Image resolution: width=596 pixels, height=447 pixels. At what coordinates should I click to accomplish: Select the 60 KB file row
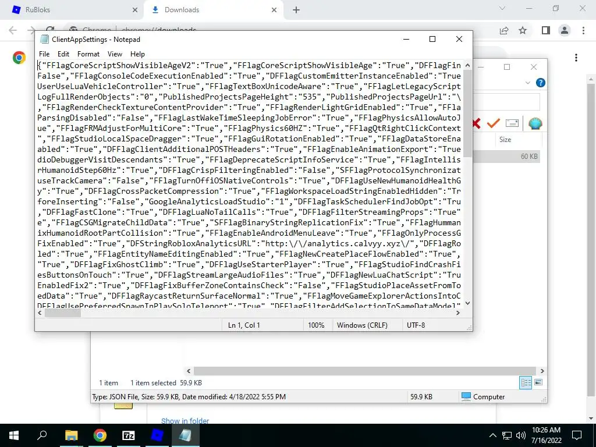pos(506,156)
